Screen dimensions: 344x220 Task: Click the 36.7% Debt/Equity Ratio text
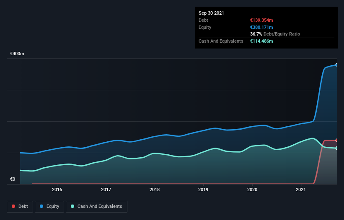(x=275, y=34)
